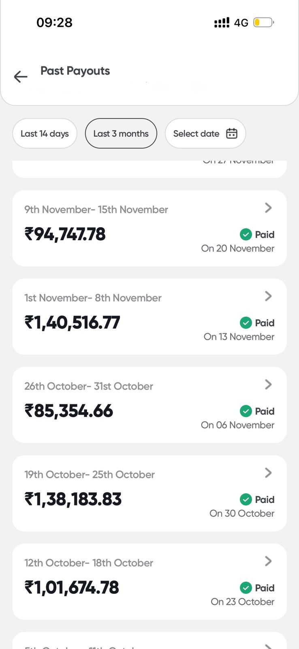Screen dimensions: 299x649
Task: Tap green Paid checkmark for 23 October
Action: [x=246, y=588]
